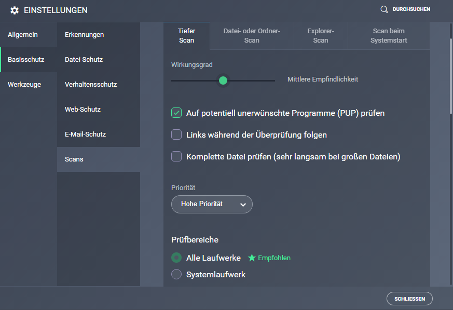
Task: Open the E-Mail-Schutz settings
Action: pyautogui.click(x=99, y=134)
